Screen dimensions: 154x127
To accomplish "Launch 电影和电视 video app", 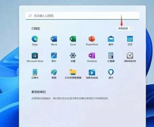I will pos(92,74).
